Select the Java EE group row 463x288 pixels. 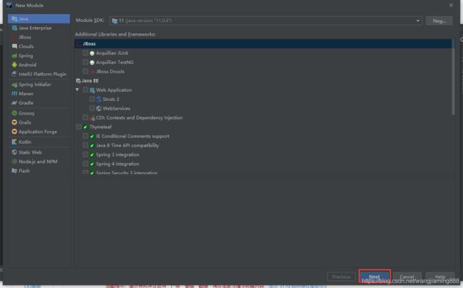click(x=263, y=81)
